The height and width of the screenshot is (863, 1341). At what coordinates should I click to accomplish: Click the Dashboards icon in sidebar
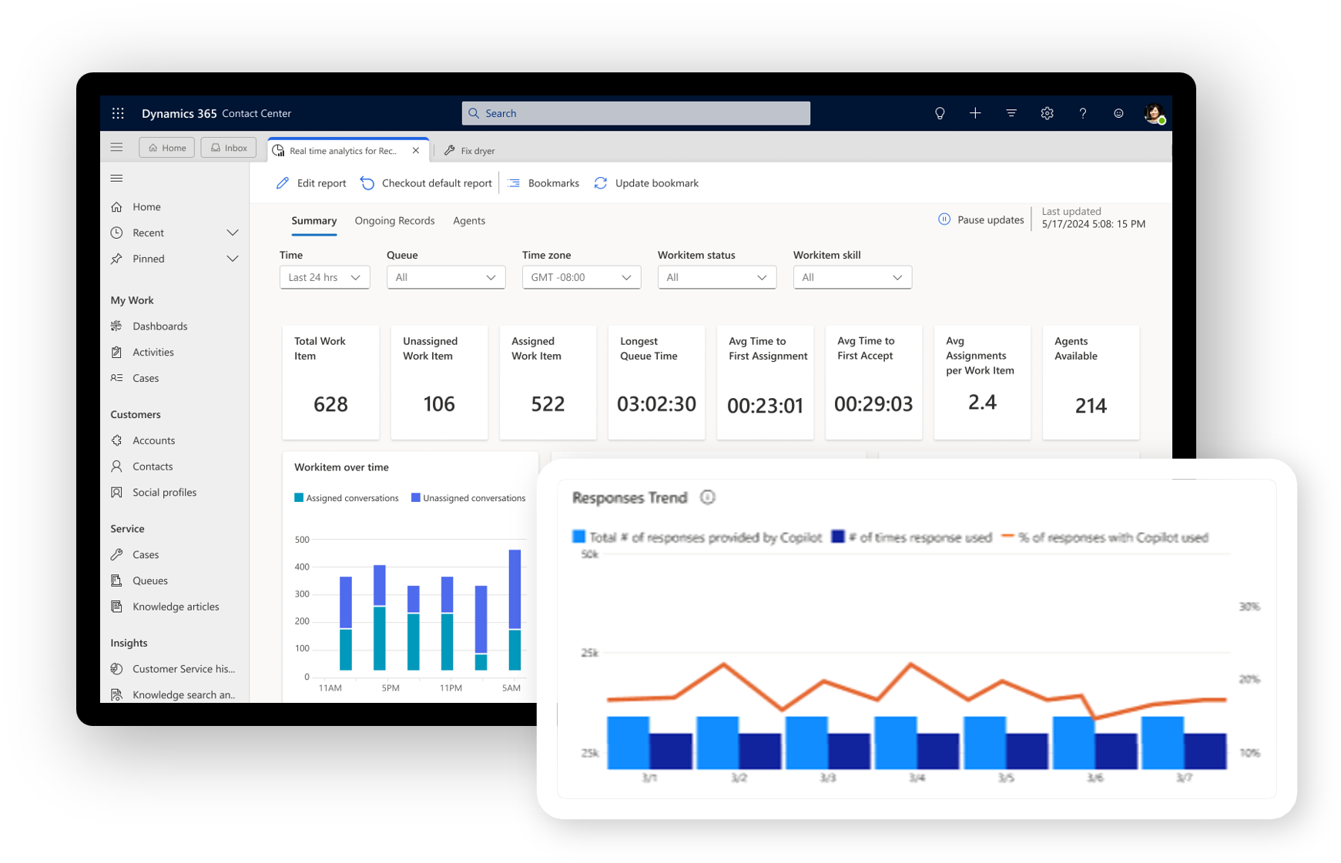tap(116, 326)
